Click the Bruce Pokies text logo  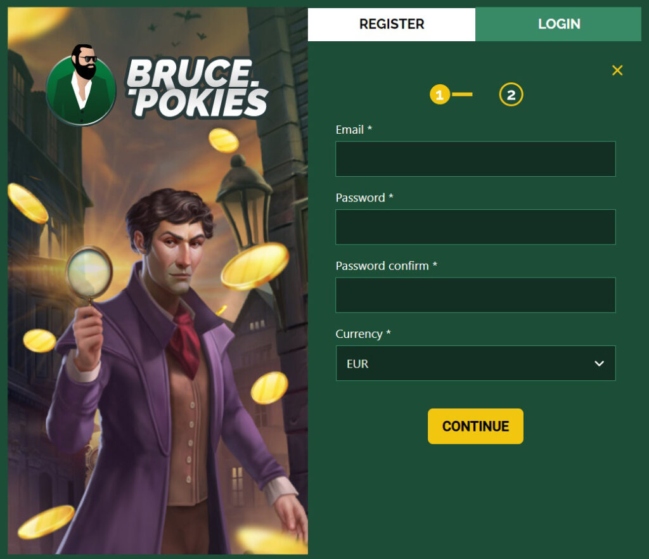click(x=197, y=88)
